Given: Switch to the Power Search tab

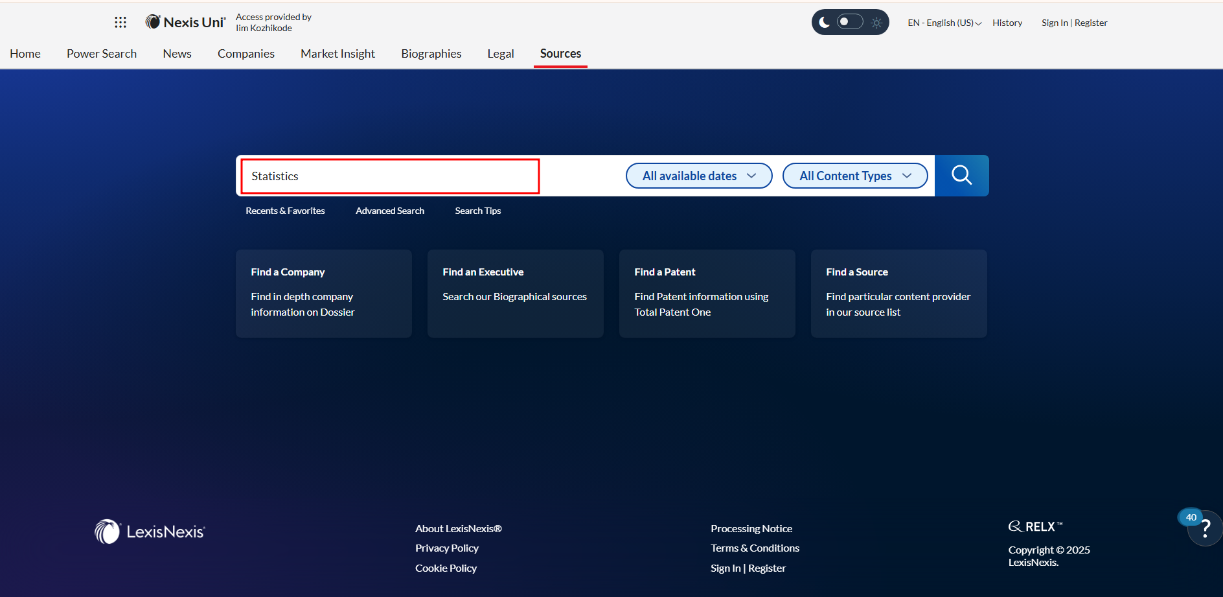Looking at the screenshot, I should [102, 54].
